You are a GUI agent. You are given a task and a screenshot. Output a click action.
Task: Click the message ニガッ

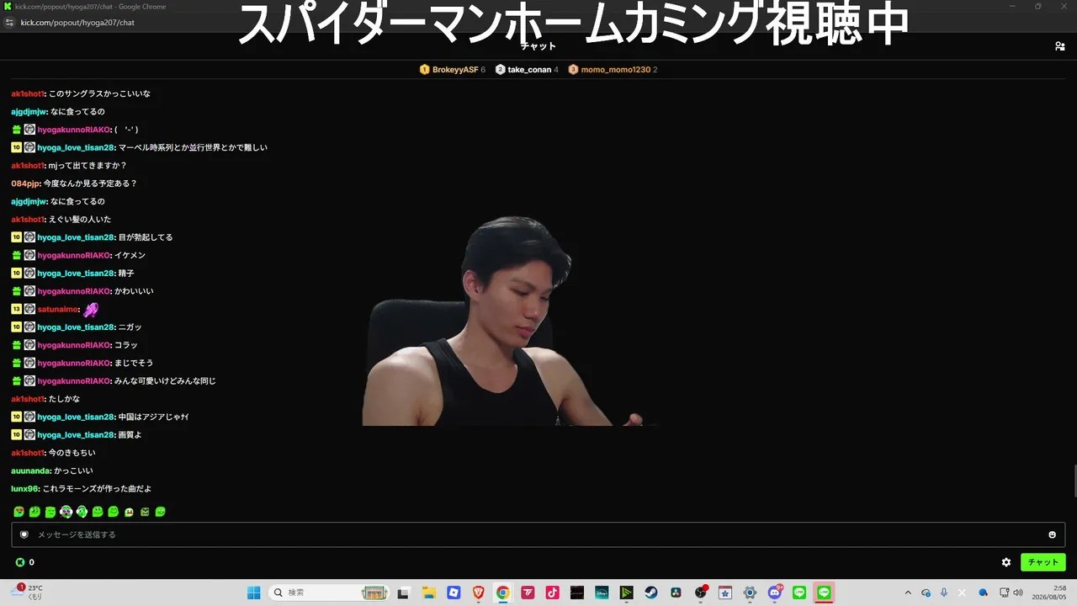[x=130, y=327]
